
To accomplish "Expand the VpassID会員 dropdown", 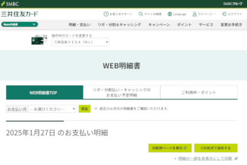I will click(20, 24).
